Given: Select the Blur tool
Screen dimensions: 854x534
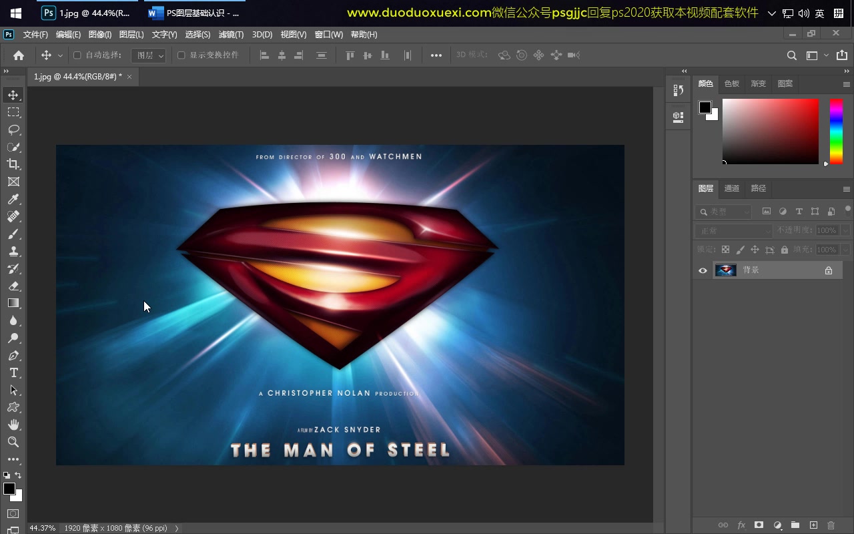Looking at the screenshot, I should (13, 320).
